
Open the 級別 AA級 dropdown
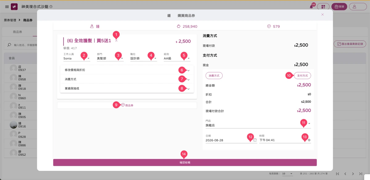177,58
